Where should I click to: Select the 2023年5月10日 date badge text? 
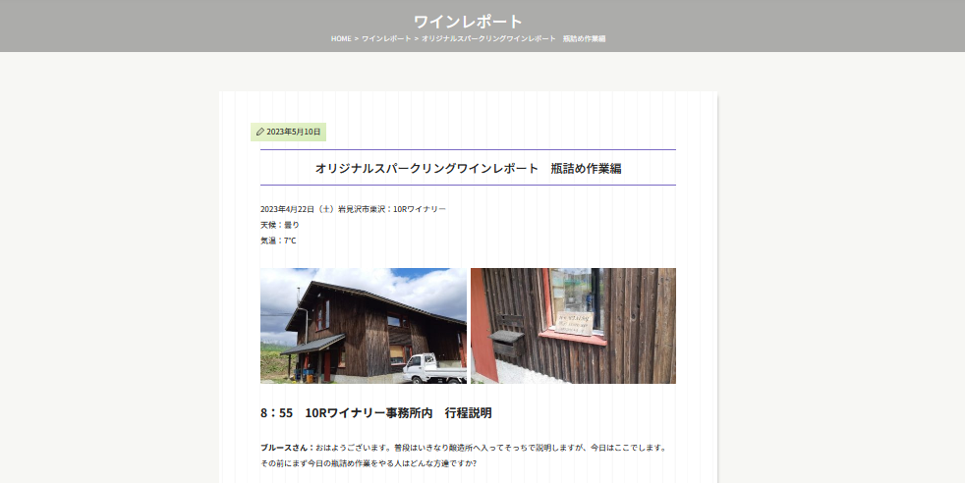294,132
